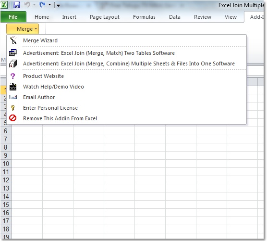267x242 pixels.
Task: Click the Multiple Sheets ad icon
Action: tap(13, 64)
